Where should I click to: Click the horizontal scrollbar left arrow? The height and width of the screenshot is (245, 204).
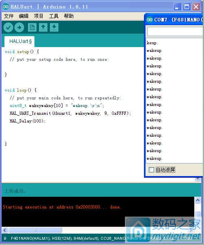click(5, 230)
